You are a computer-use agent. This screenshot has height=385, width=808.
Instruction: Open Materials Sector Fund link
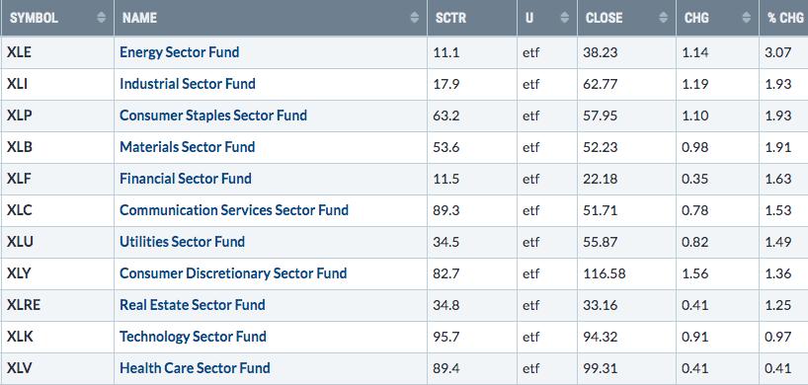click(188, 147)
